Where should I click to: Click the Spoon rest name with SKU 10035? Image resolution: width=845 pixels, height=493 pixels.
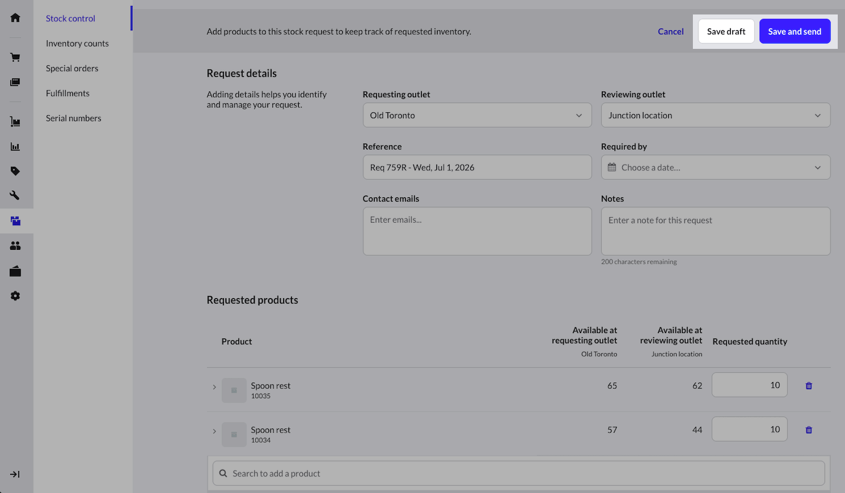[270, 386]
